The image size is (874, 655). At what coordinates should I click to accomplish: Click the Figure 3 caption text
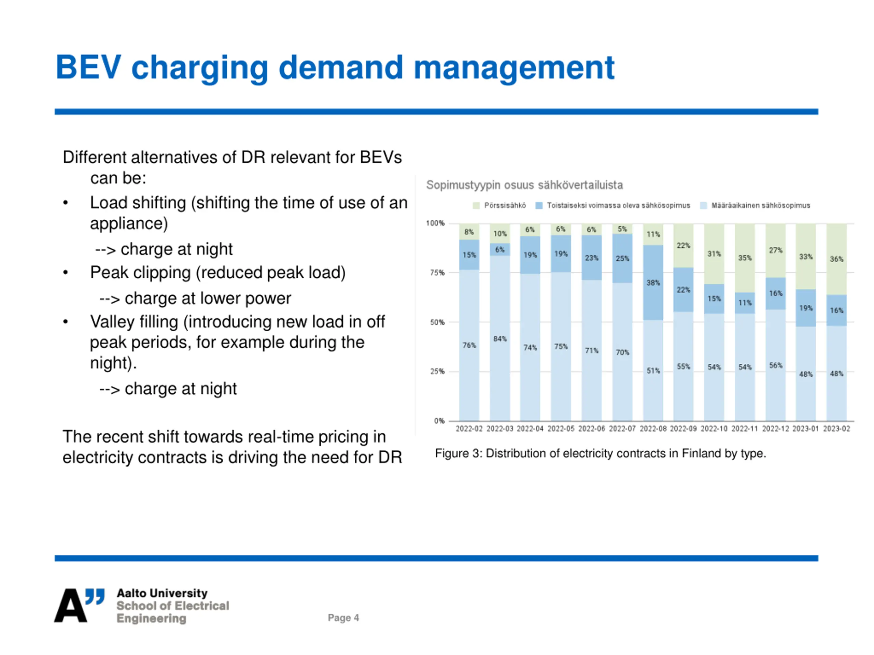(x=600, y=453)
